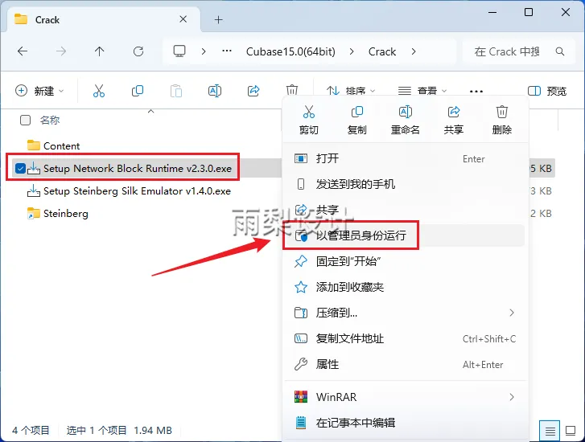Go forward with the forward arrow
Viewport: 585px width, 442px height.
coord(61,51)
